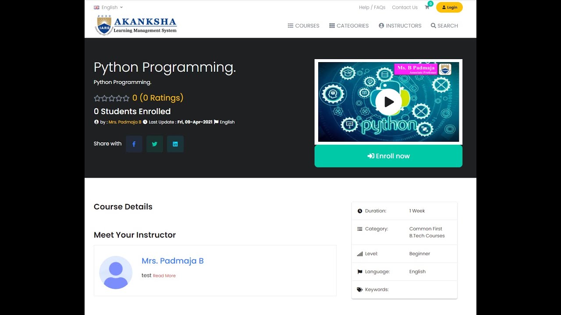Click the Python Programming. course title
561x315 pixels.
coord(165,67)
